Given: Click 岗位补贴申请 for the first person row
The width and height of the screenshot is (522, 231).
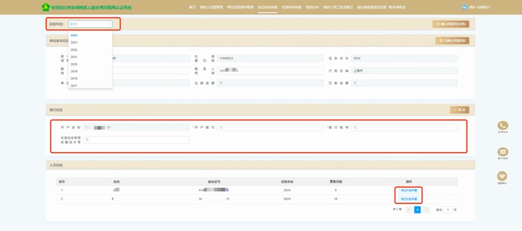Looking at the screenshot, I should tap(409, 191).
